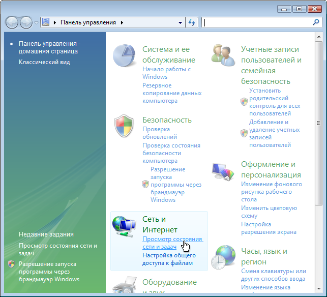
Task: Click the scrollbar down arrow
Action: pos(319,289)
